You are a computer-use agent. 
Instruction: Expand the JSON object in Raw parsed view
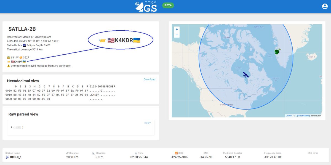tap(12, 127)
